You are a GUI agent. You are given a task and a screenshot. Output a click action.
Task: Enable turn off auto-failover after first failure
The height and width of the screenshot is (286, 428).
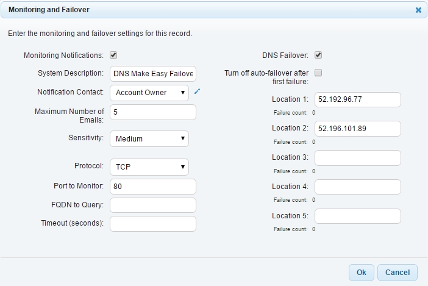click(x=318, y=73)
